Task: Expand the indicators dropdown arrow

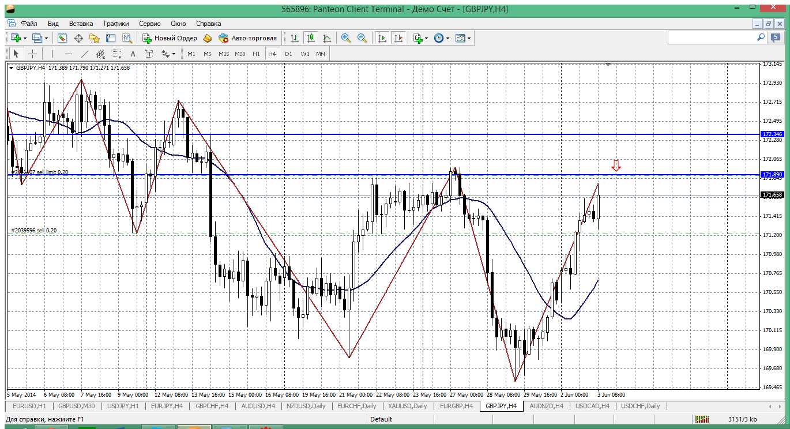Action: (x=427, y=38)
